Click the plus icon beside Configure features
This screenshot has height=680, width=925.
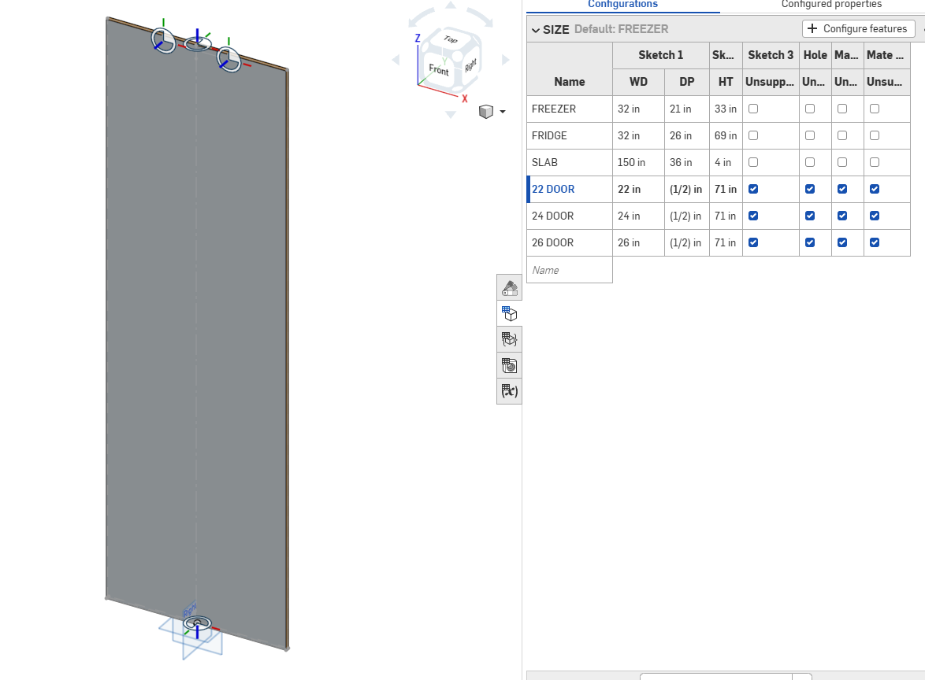[x=812, y=28]
